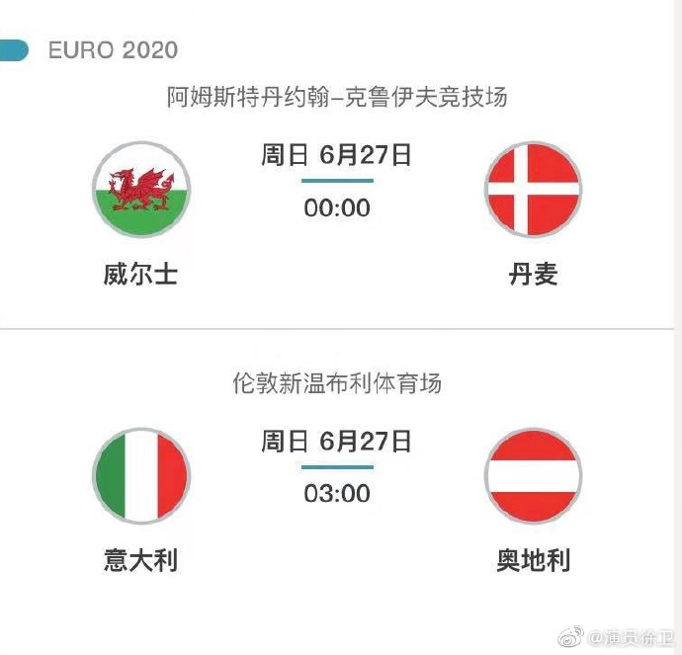Tap the blue pill marker beside EURO 2020

(x=14, y=50)
